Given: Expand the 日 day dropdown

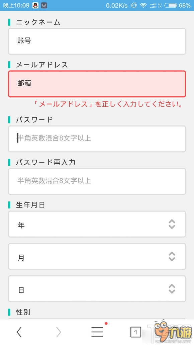Looking at the screenshot, I should (97, 289).
